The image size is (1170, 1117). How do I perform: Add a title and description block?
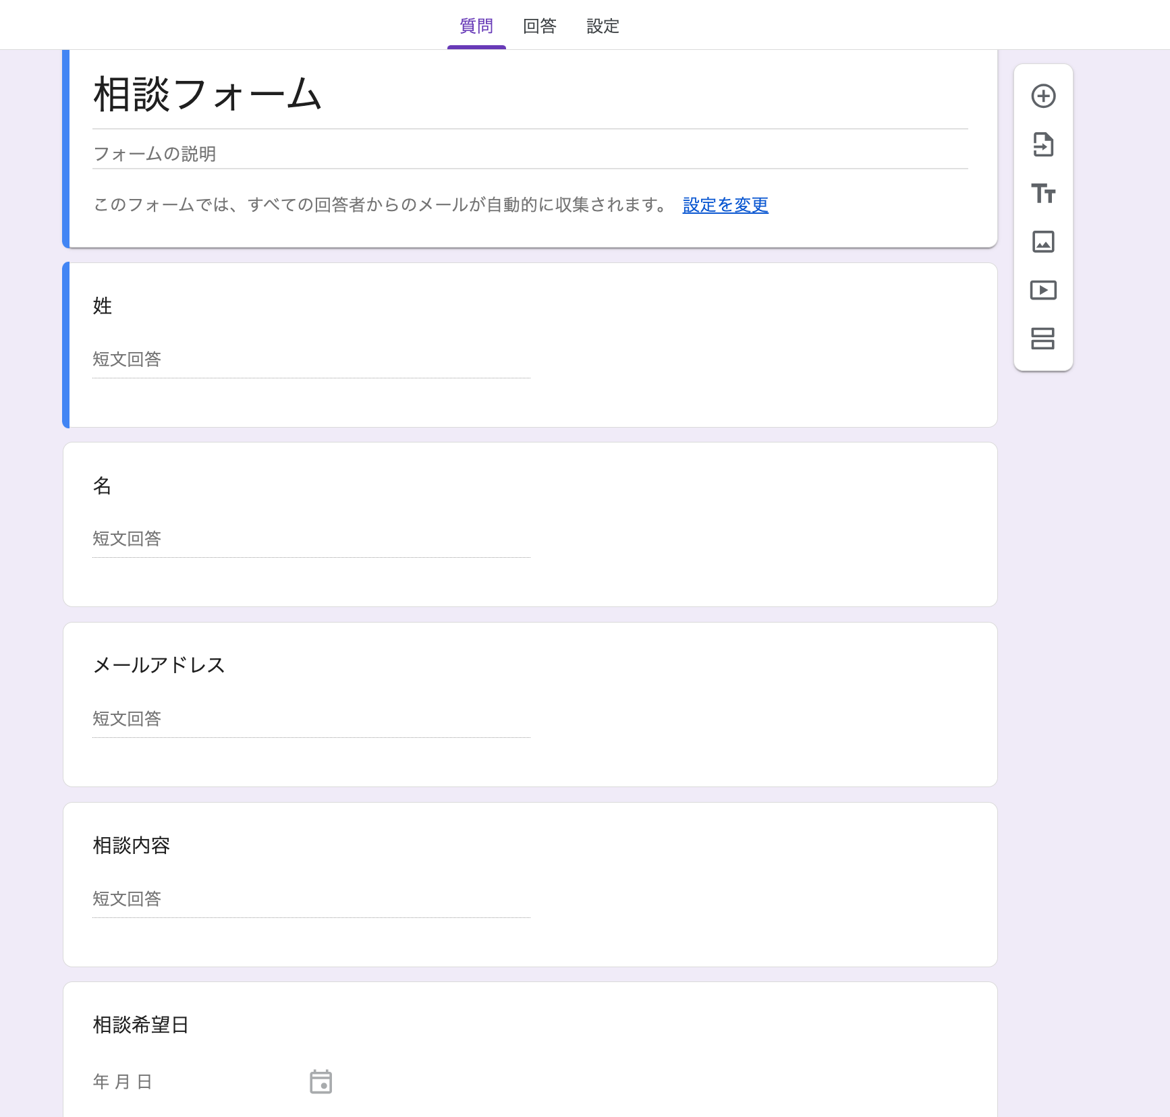[1043, 194]
